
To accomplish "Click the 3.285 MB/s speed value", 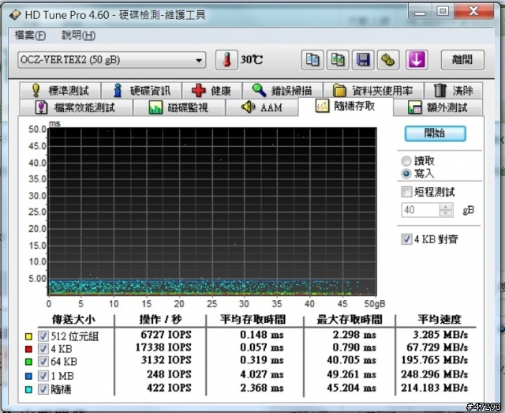I will 440,335.
